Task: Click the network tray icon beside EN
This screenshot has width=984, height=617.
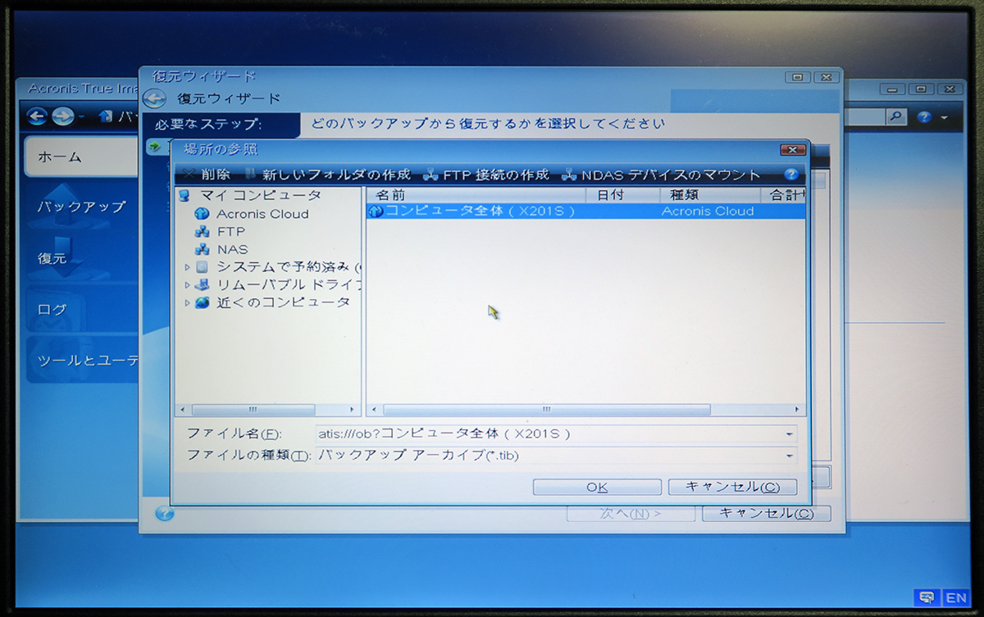Action: 927,597
